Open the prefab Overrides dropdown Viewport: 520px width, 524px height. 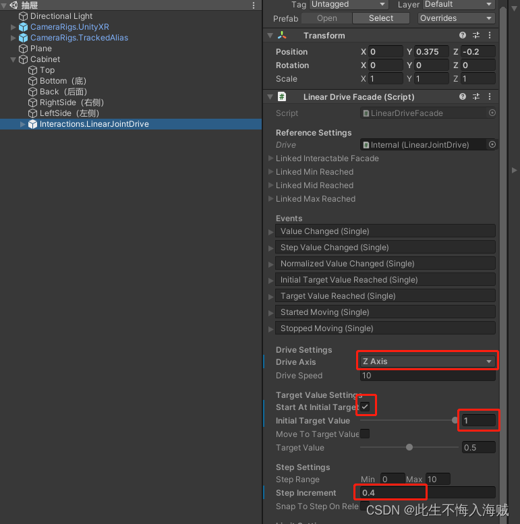coord(456,18)
